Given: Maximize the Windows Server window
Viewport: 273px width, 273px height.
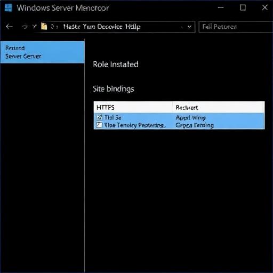Looking at the screenshot, I should tap(243, 7).
